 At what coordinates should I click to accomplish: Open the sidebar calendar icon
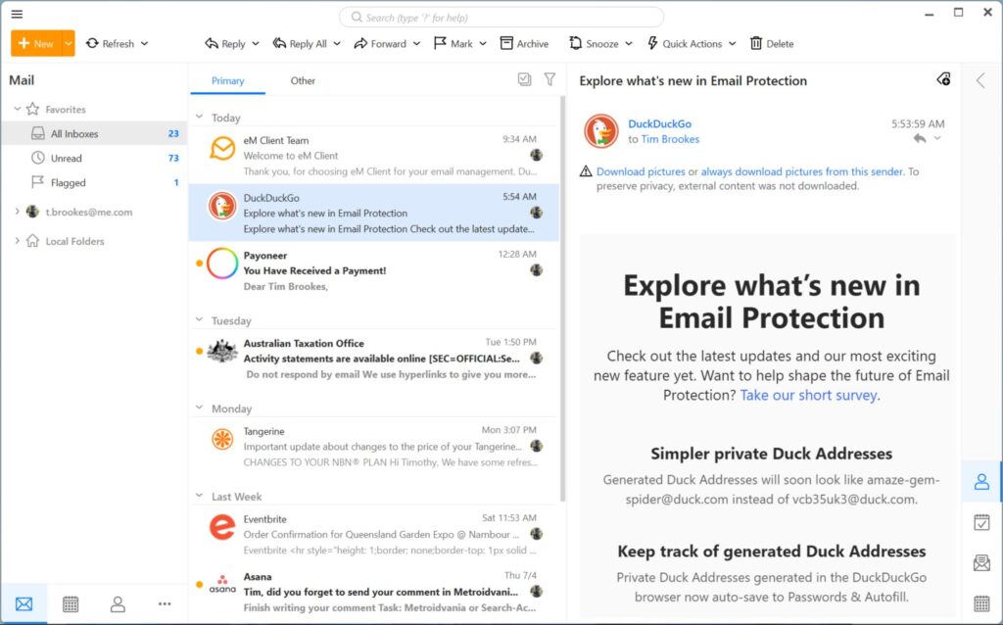(x=981, y=603)
